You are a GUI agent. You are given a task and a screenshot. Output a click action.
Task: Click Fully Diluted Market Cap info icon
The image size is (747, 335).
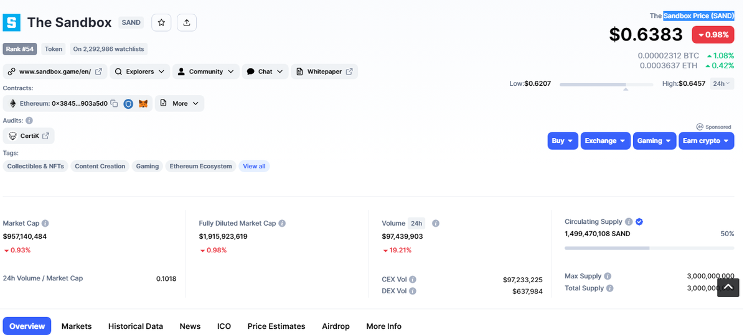(282, 223)
